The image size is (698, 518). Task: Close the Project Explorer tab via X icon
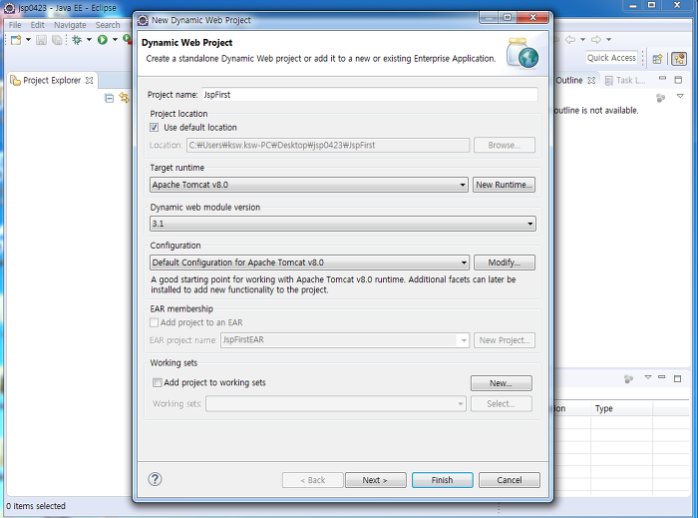[x=90, y=81]
